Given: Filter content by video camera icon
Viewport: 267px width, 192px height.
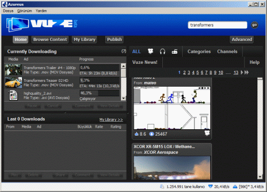Looking at the screenshot, I should (x=151, y=52).
